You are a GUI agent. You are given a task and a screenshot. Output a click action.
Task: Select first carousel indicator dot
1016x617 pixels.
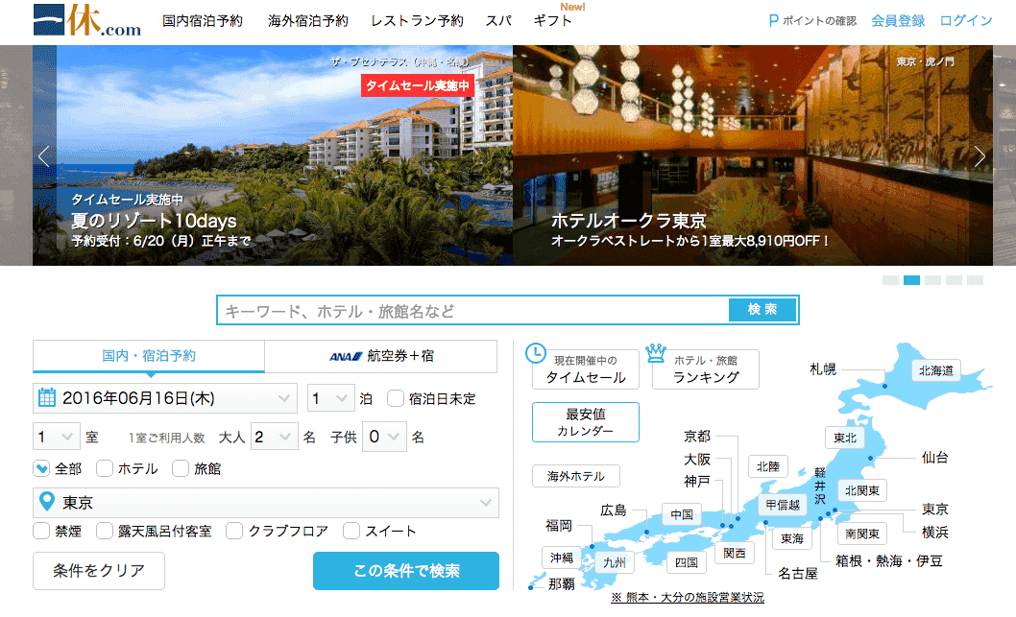[890, 280]
